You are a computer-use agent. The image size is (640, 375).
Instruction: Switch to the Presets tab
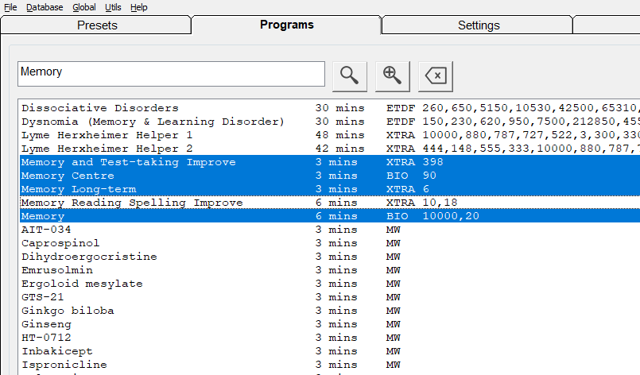(x=97, y=25)
